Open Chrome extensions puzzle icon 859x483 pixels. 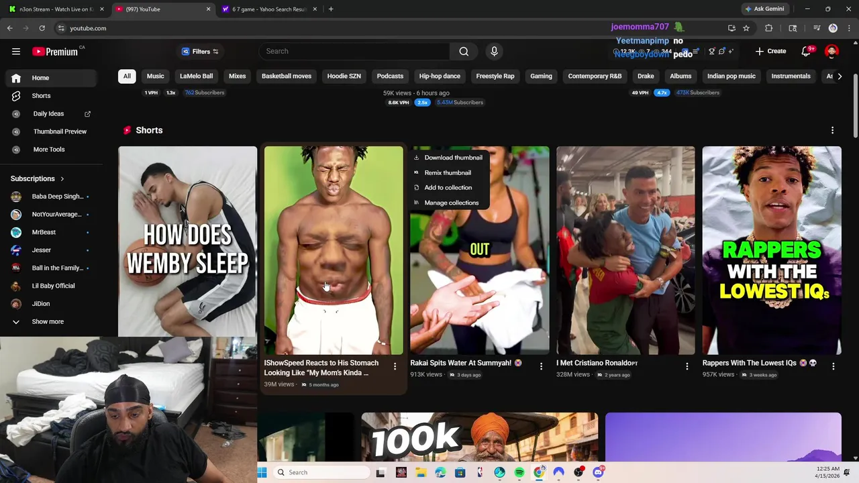(769, 28)
